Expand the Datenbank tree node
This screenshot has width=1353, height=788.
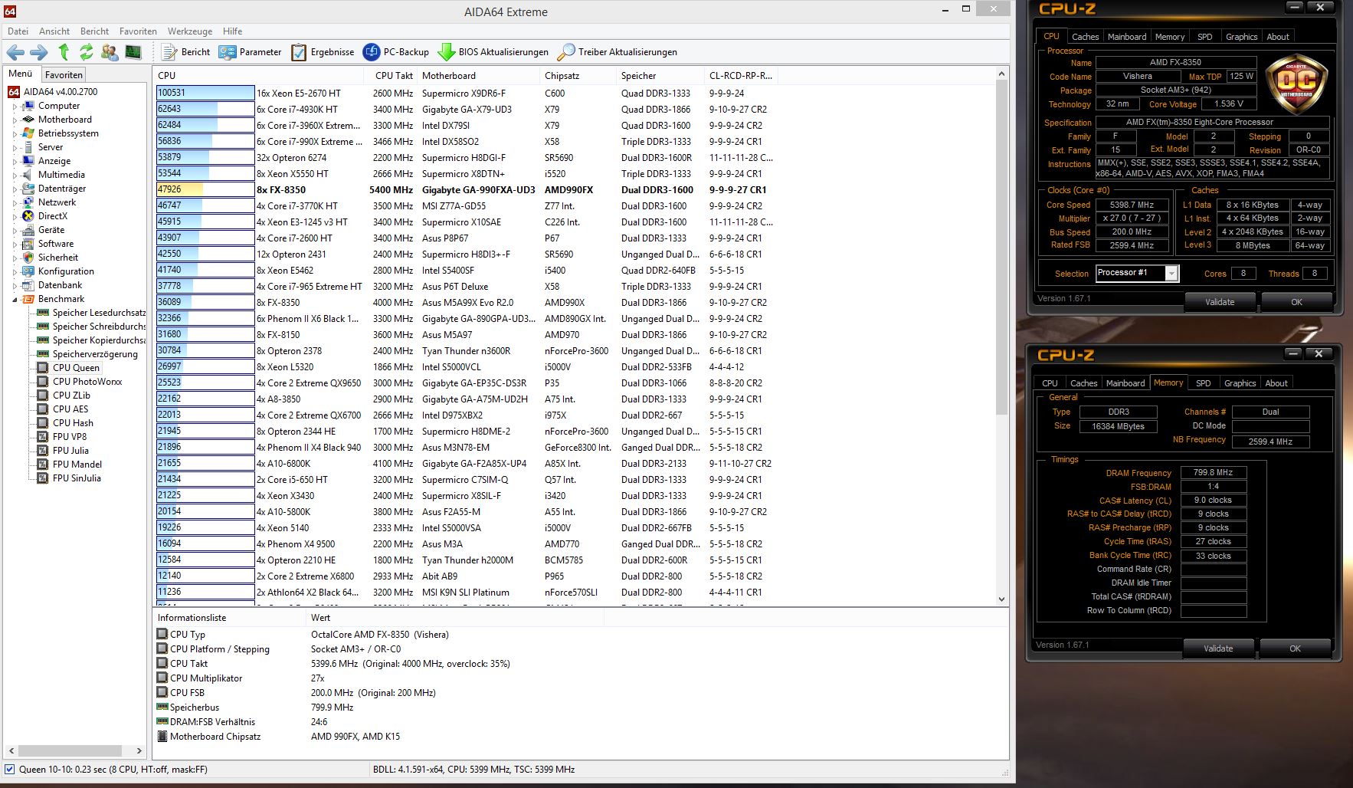pos(15,286)
